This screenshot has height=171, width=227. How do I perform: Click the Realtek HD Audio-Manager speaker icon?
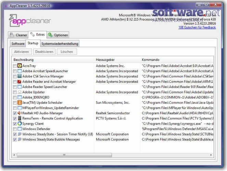20,113
